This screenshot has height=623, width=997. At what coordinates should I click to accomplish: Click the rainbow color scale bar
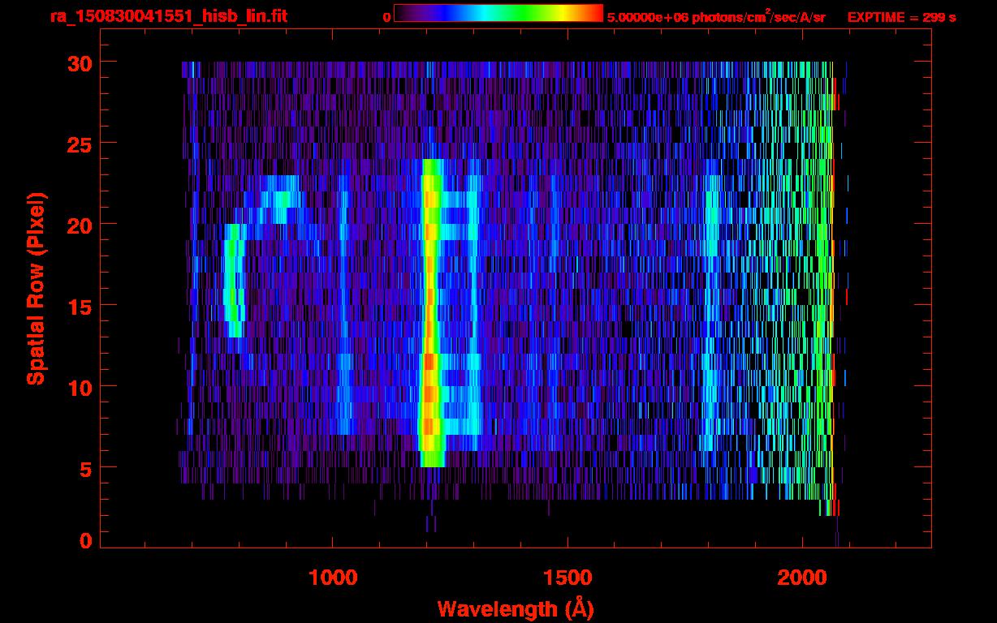pos(498,14)
